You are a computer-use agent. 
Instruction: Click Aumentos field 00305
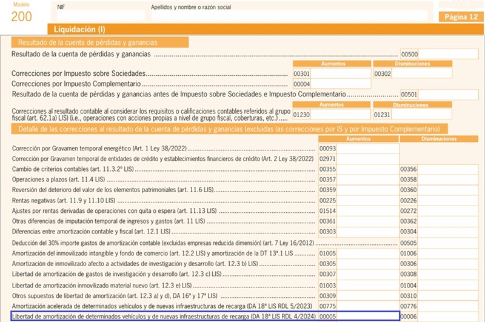pos(368,264)
